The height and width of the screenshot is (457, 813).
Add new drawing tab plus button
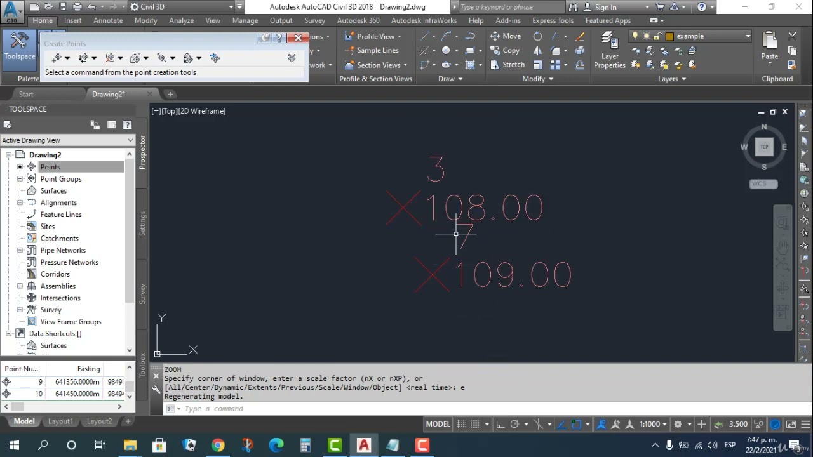[170, 95]
